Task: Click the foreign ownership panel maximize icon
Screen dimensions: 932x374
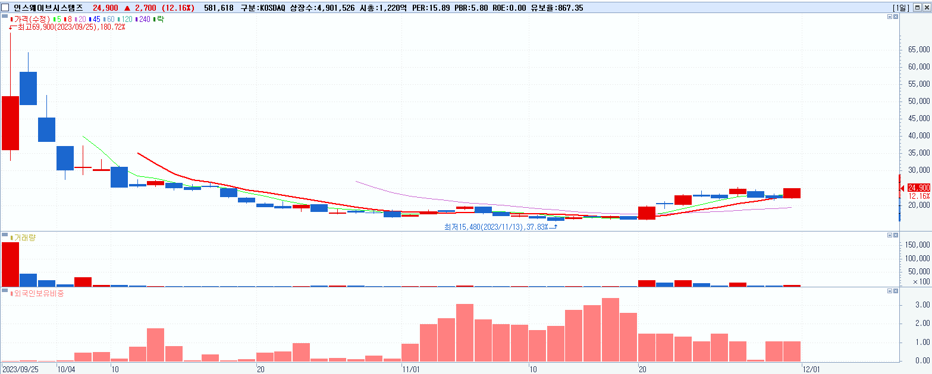Action: 890,291
